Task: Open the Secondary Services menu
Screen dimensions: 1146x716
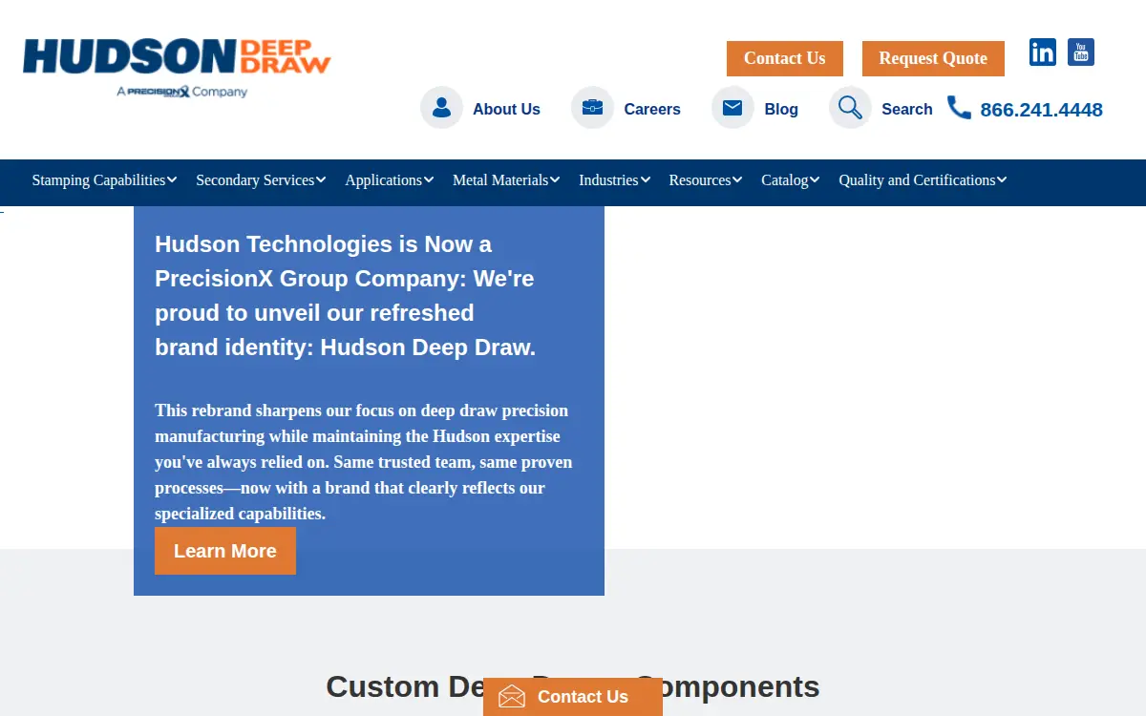Action: click(255, 179)
